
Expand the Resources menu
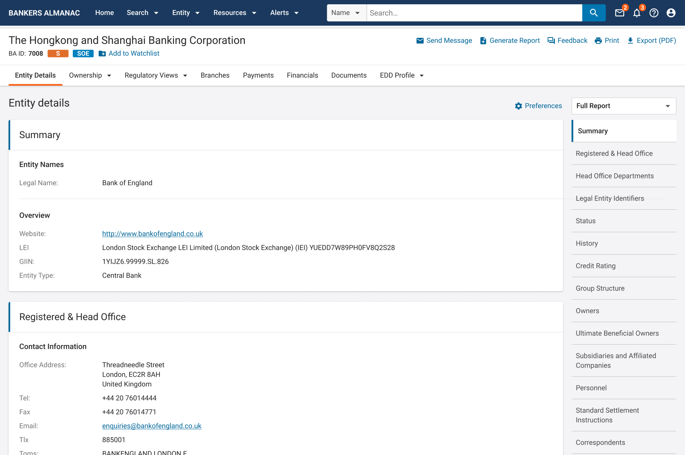[235, 13]
